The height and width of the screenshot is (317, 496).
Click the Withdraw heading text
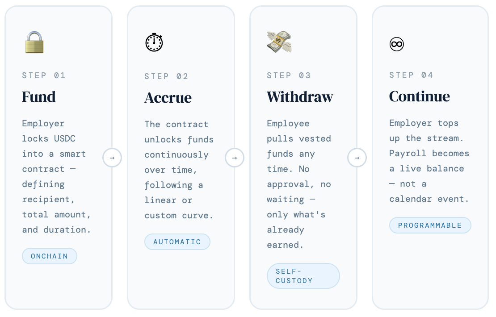300,96
